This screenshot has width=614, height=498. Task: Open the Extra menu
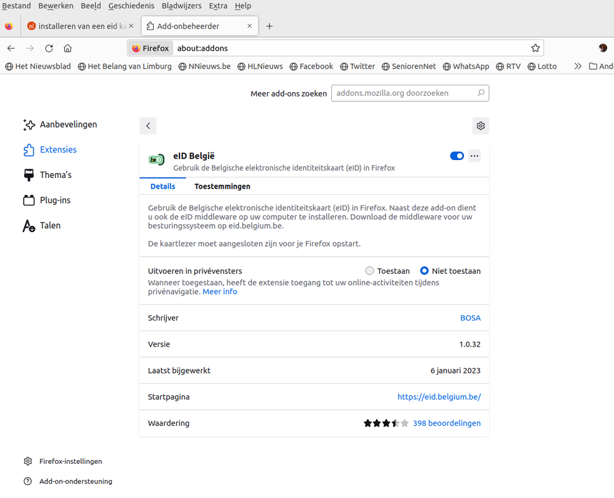218,6
